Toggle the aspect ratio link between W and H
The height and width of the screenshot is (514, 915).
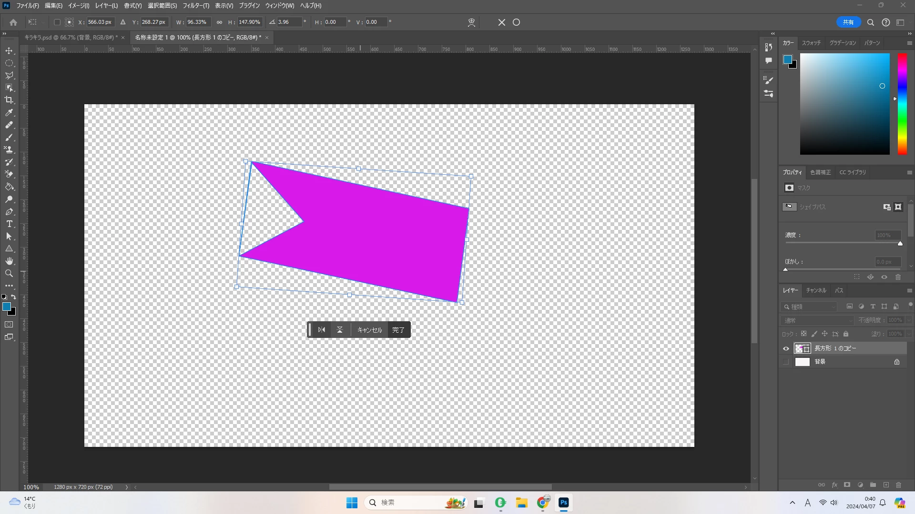219,22
